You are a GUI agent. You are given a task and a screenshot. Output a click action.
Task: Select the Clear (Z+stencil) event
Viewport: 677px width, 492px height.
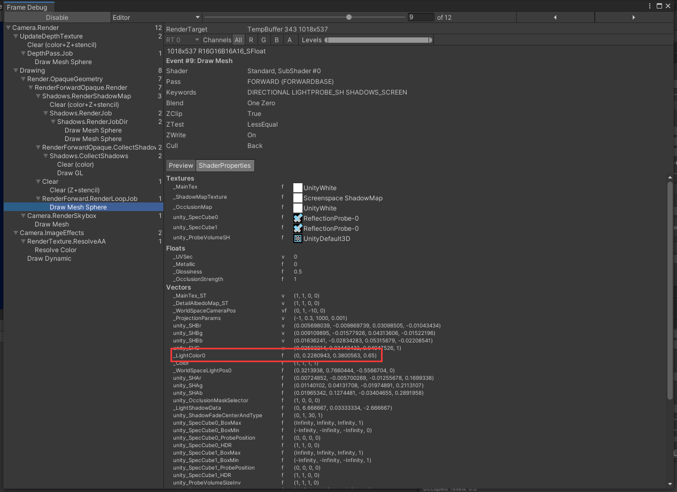click(x=74, y=190)
